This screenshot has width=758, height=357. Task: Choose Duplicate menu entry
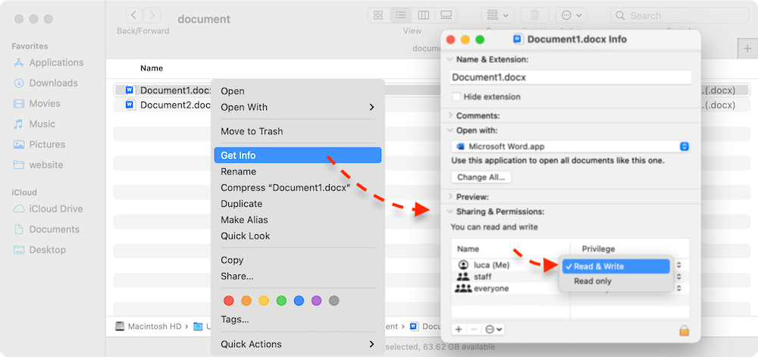[x=298, y=204]
